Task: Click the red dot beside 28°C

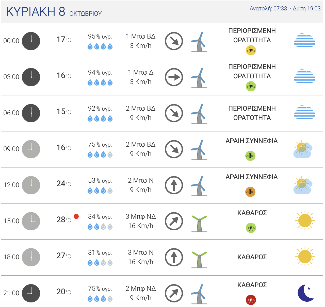Action: [x=76, y=216]
